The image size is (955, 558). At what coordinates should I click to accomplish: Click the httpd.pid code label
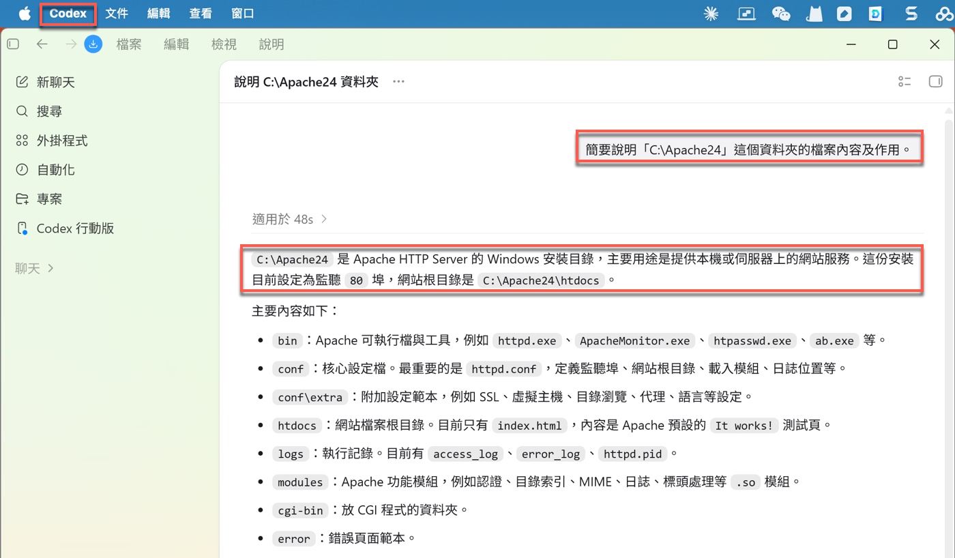point(632,454)
